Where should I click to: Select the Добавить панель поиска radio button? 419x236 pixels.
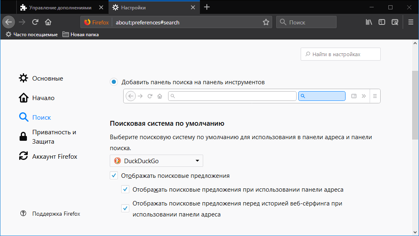point(114,82)
